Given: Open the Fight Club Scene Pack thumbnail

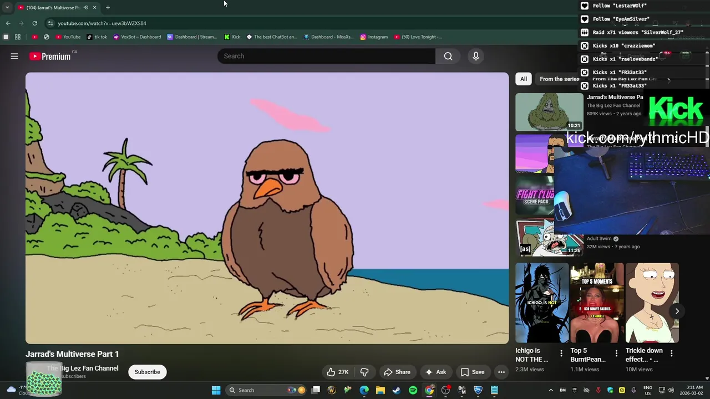Looking at the screenshot, I should (x=535, y=196).
